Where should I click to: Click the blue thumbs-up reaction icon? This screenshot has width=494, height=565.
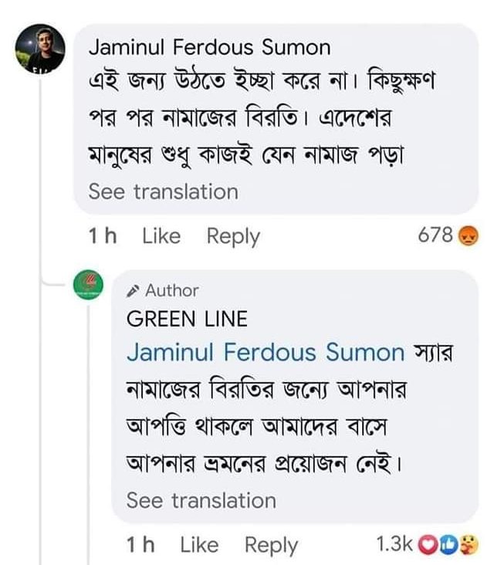448,545
